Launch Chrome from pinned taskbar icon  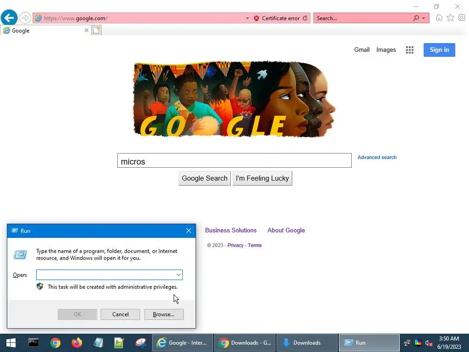click(x=55, y=343)
